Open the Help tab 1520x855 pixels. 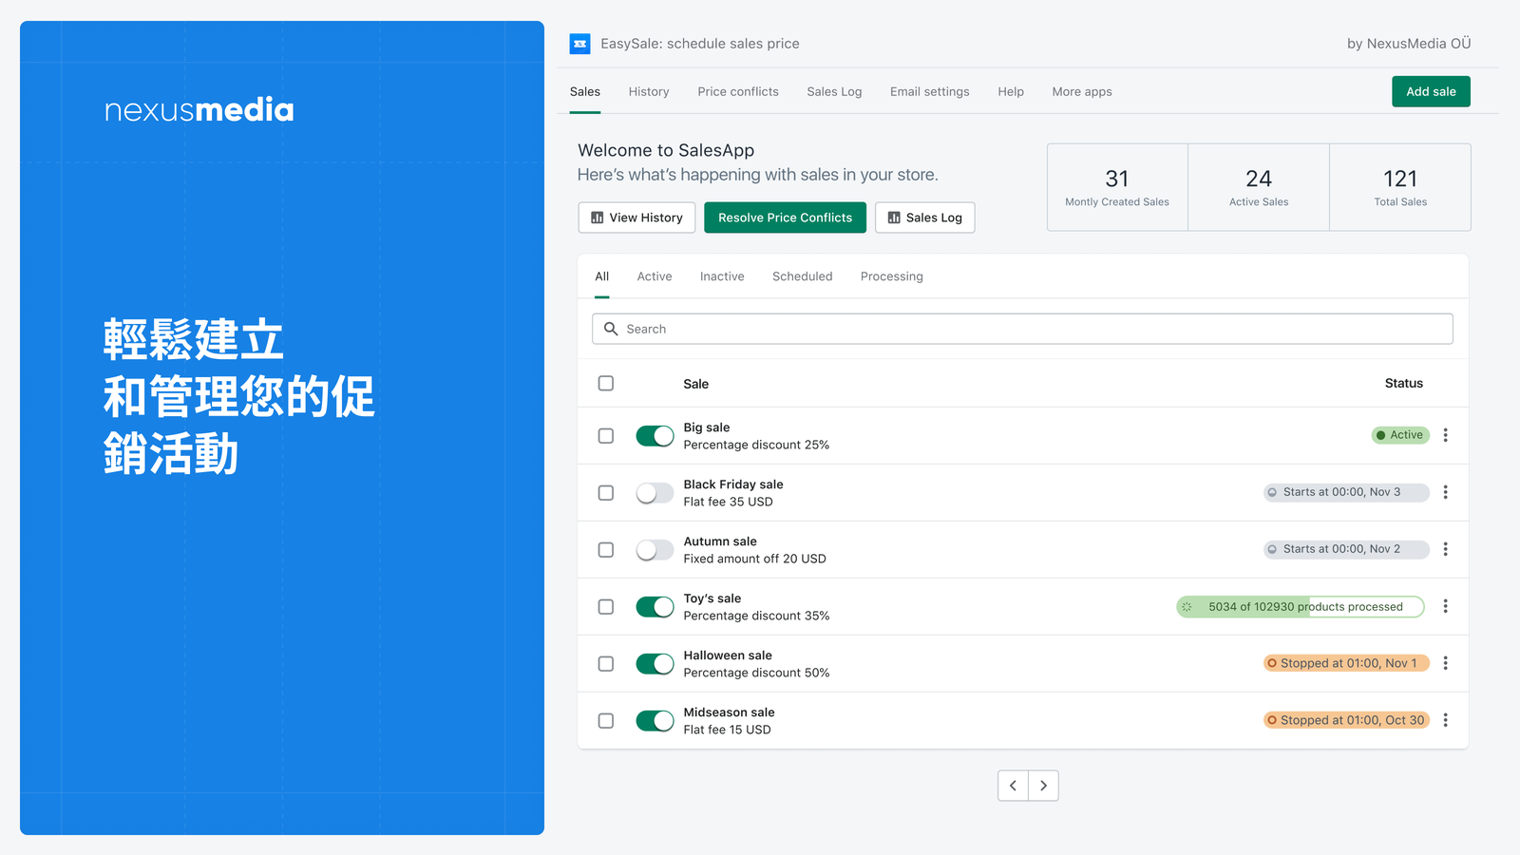click(1011, 92)
